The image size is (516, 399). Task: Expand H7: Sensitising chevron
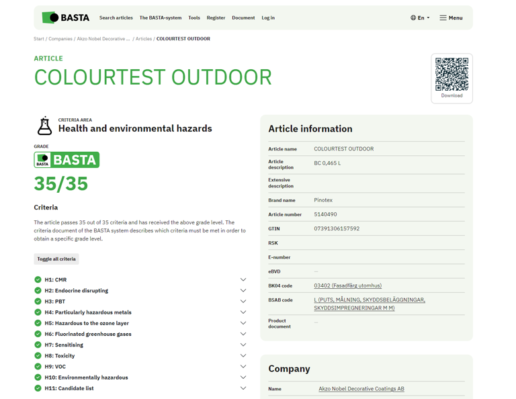click(243, 345)
